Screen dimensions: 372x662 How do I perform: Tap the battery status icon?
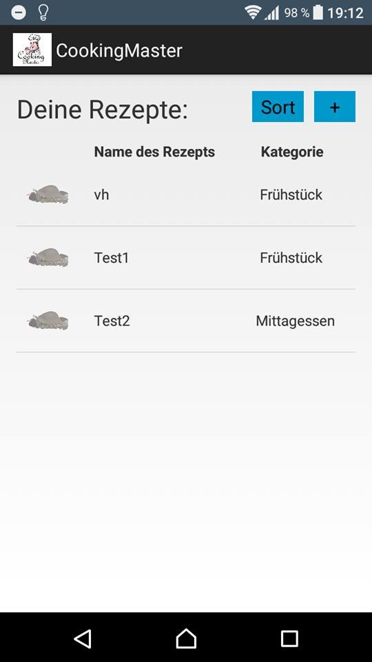(x=318, y=12)
